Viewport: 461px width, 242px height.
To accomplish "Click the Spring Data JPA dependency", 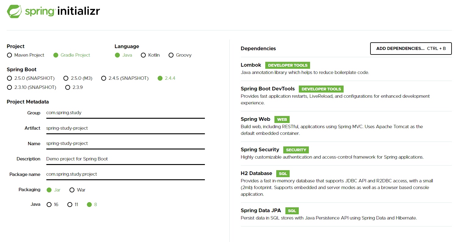I will pyautogui.click(x=346, y=214).
